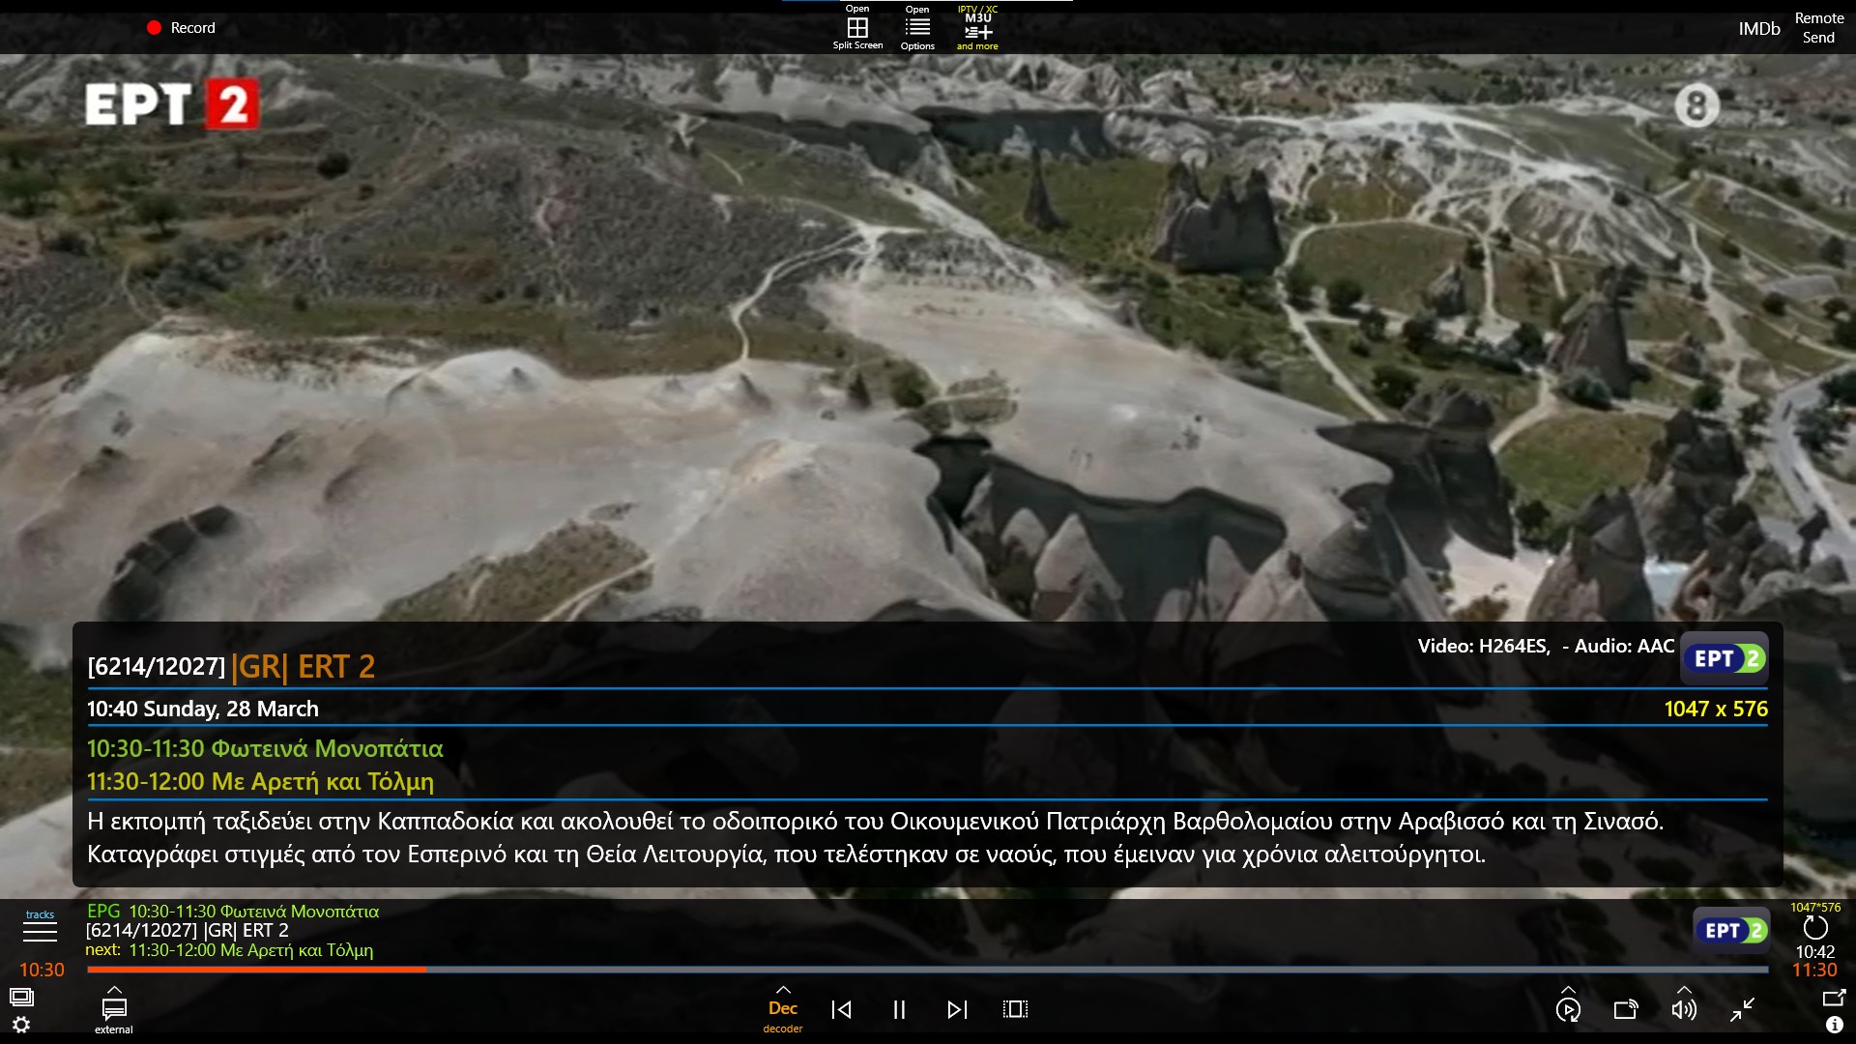Image resolution: width=1856 pixels, height=1044 pixels.
Task: Expand the decoder selection chevron
Action: (x=784, y=992)
